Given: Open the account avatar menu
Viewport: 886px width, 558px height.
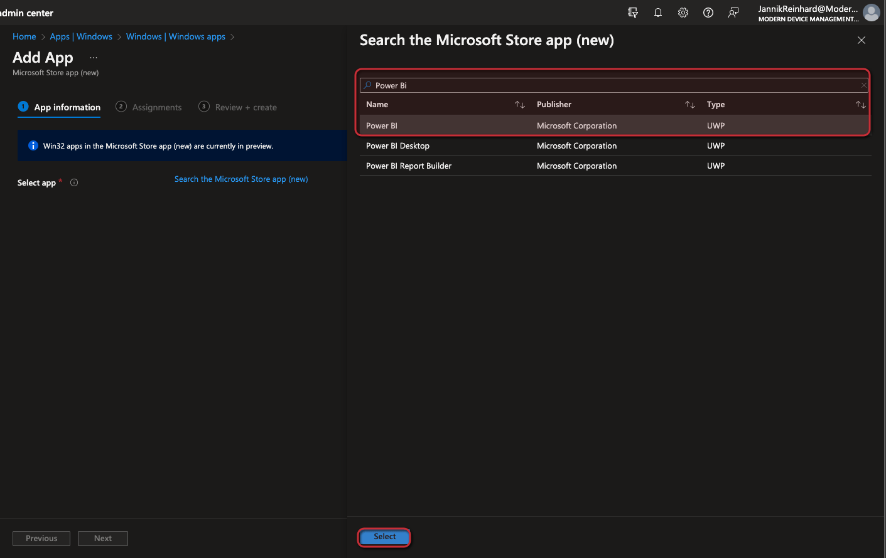Looking at the screenshot, I should (872, 13).
